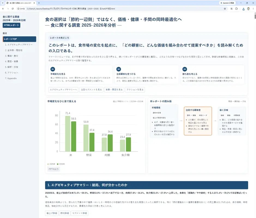256x218 pixels.
Task: Open the downloads icon in toolbar
Action: (243, 9)
